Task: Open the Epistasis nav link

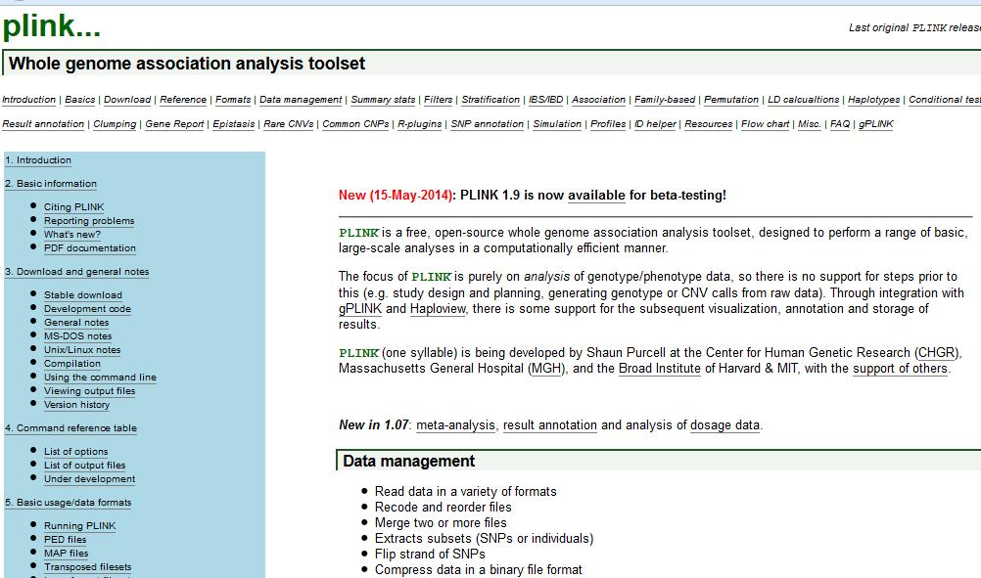Action: point(233,124)
